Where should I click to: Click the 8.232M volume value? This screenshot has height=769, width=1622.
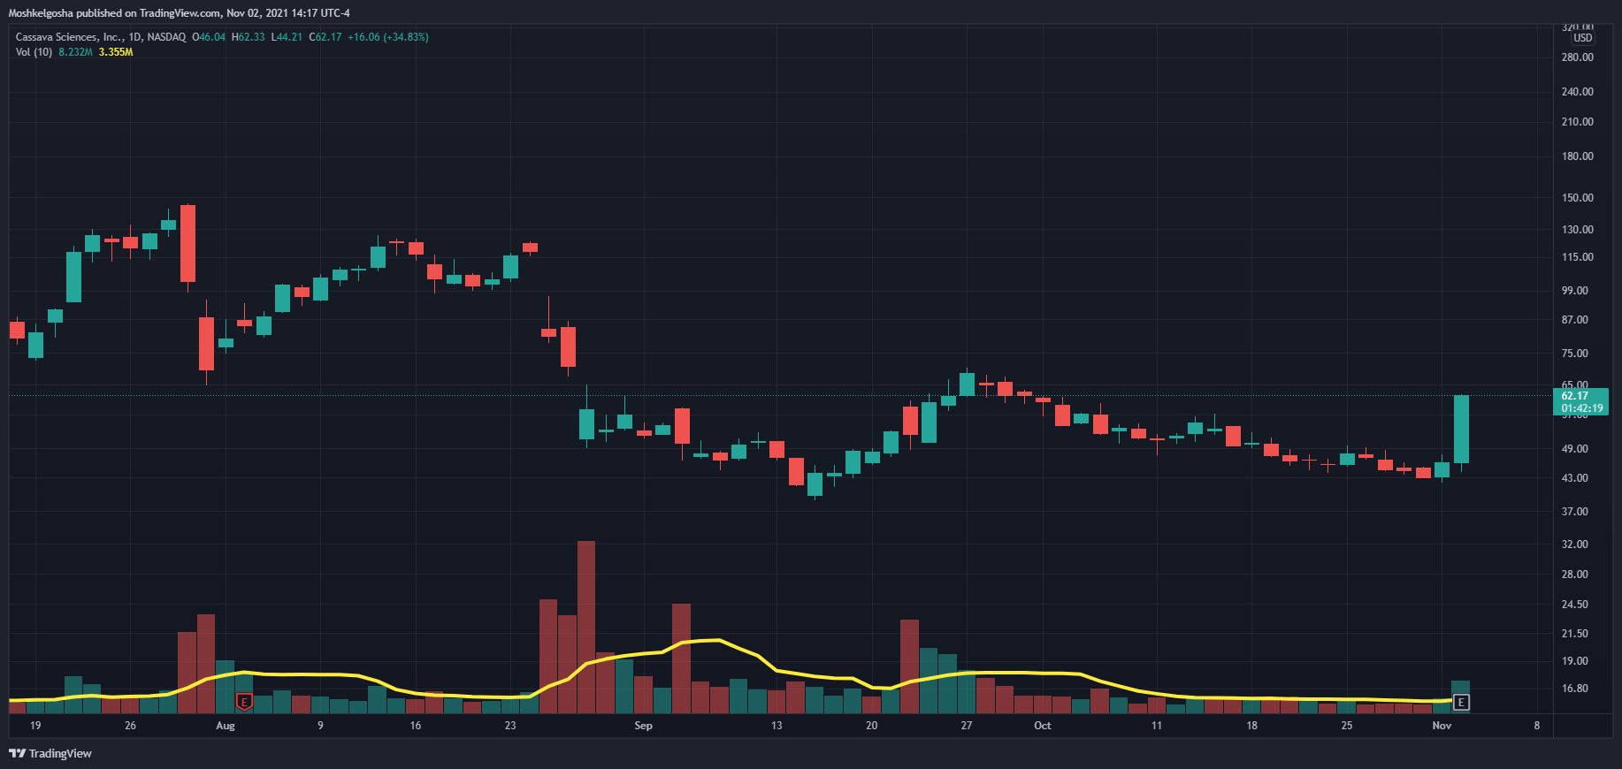tap(75, 52)
